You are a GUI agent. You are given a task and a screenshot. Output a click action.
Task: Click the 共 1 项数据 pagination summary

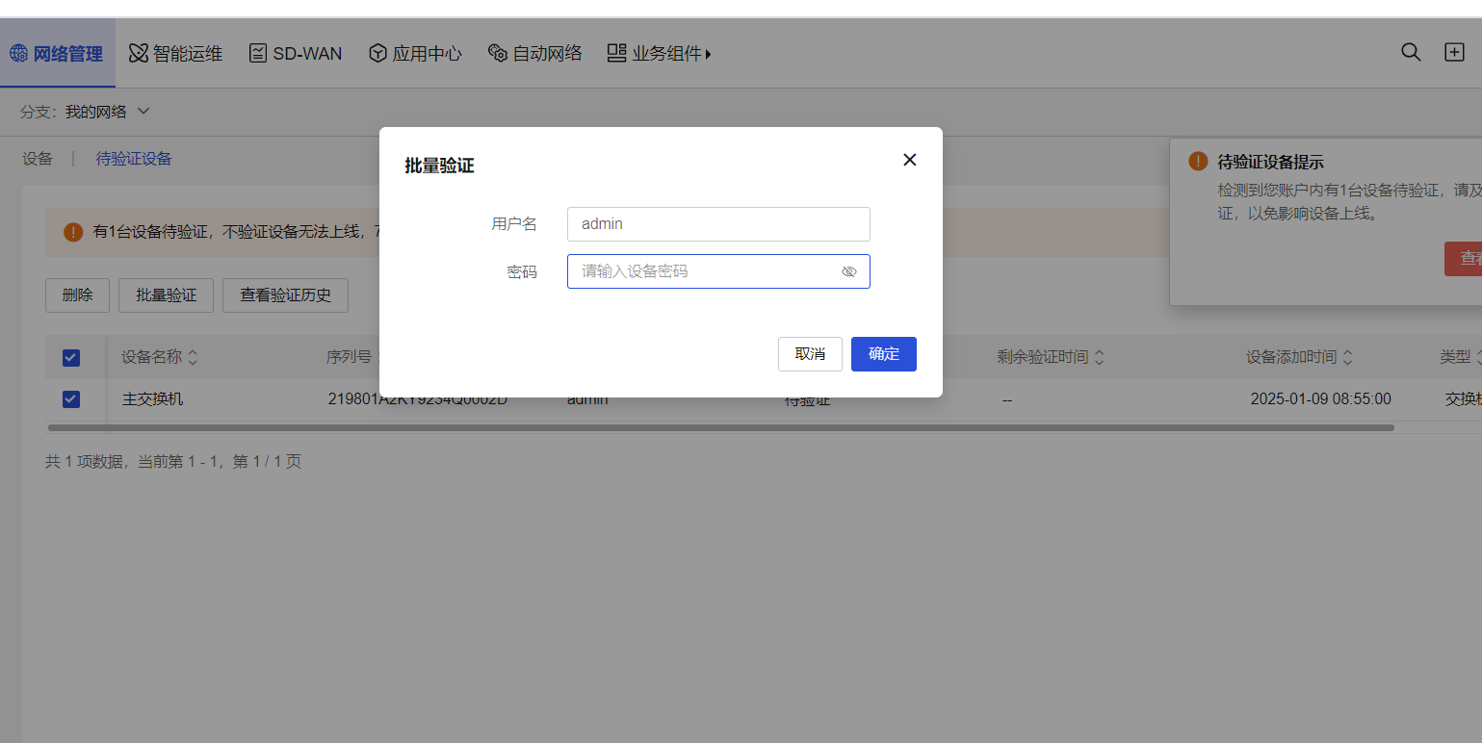pos(173,462)
